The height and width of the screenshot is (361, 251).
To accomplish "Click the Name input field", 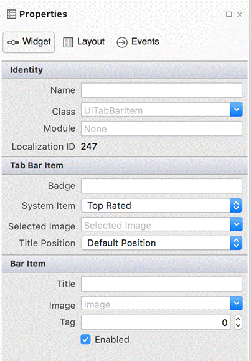I will (161, 90).
